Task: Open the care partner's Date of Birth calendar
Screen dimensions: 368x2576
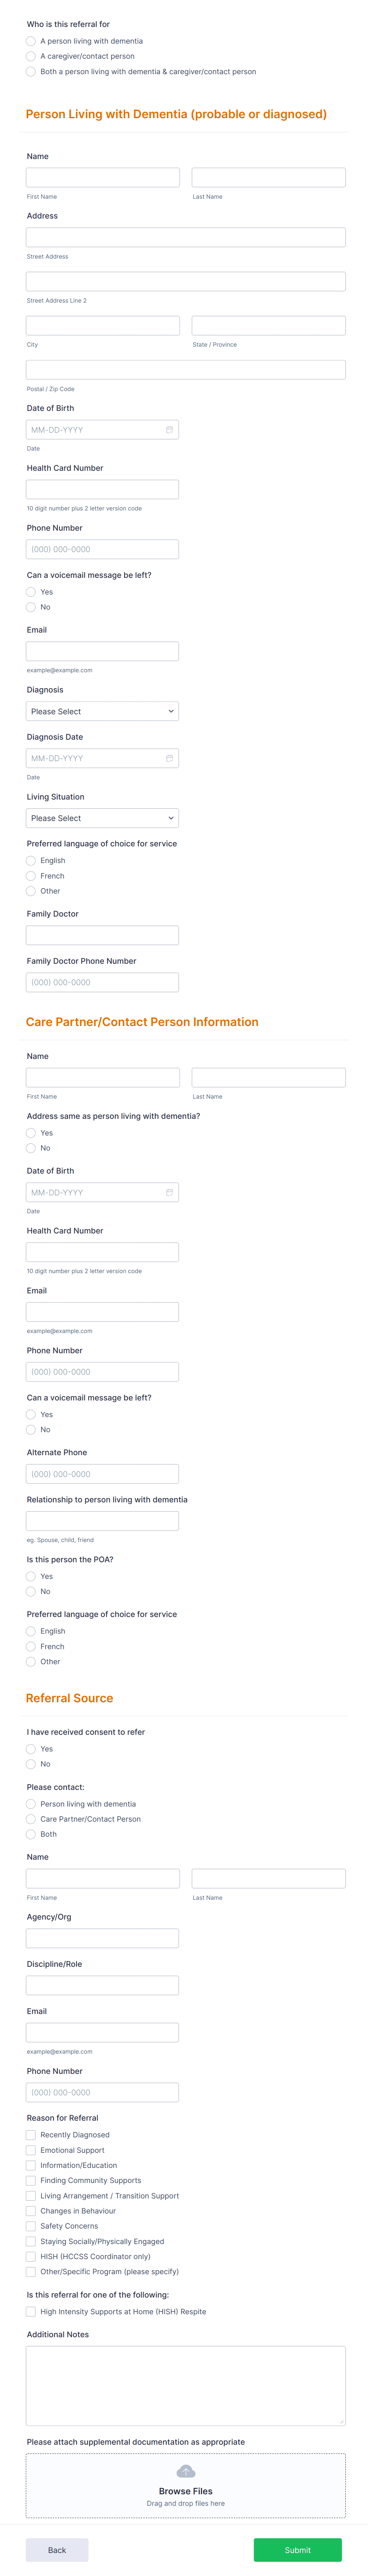Action: click(169, 1192)
